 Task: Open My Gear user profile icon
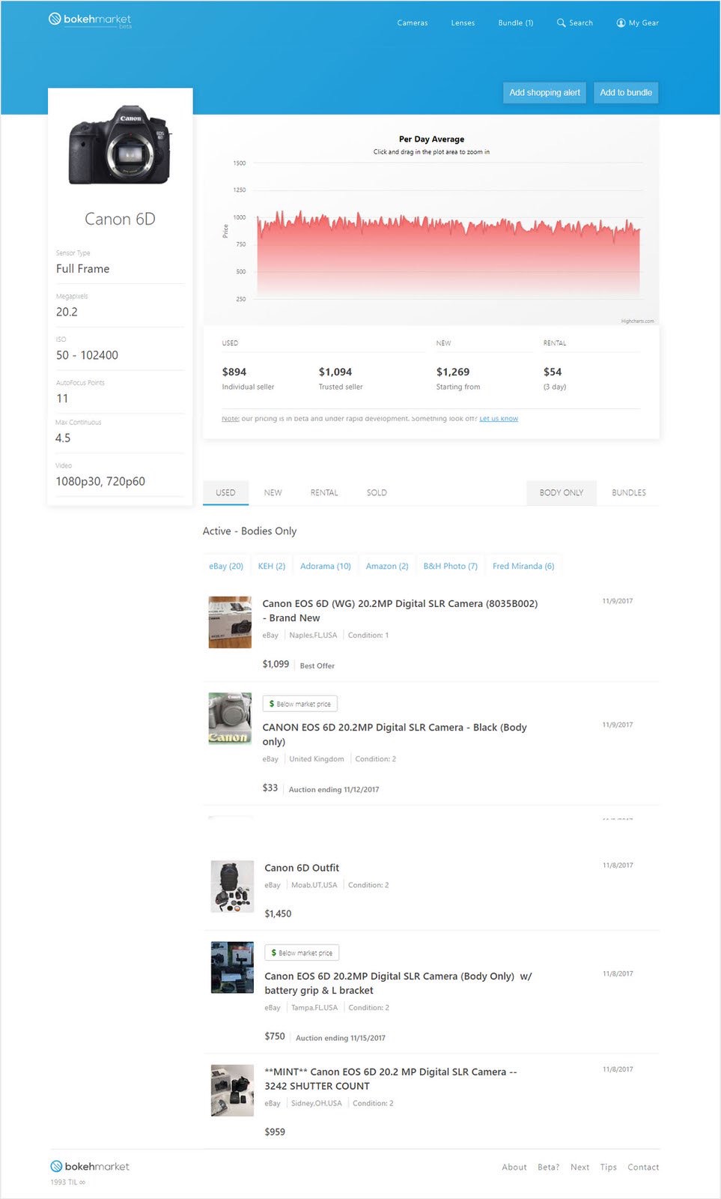(621, 22)
